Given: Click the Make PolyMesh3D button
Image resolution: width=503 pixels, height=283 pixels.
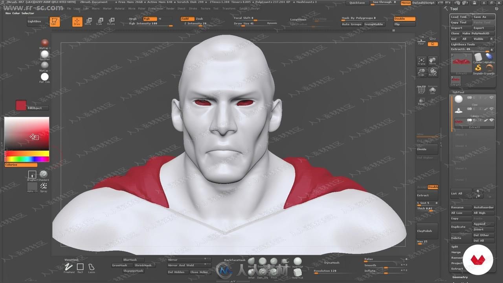Looking at the screenshot, I should [x=478, y=33].
